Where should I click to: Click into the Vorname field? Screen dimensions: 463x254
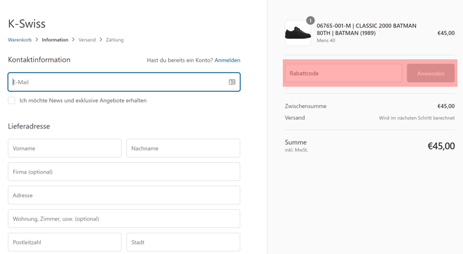pos(64,148)
